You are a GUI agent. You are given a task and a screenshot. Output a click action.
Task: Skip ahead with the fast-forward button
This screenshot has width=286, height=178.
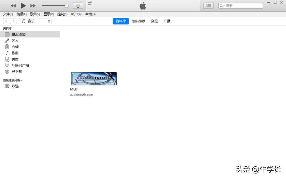(33, 6)
